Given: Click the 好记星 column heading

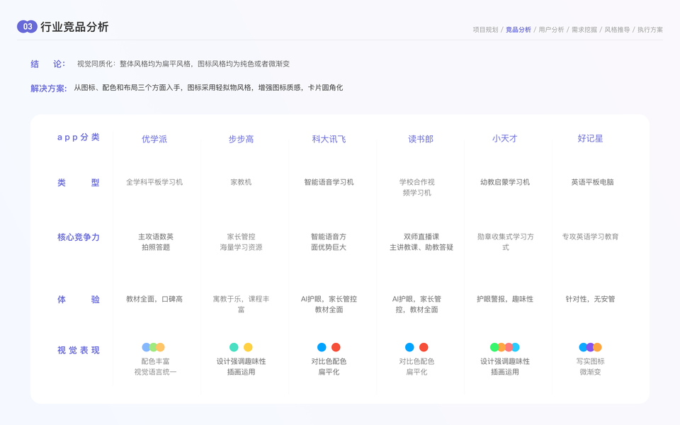Looking at the screenshot, I should (590, 138).
